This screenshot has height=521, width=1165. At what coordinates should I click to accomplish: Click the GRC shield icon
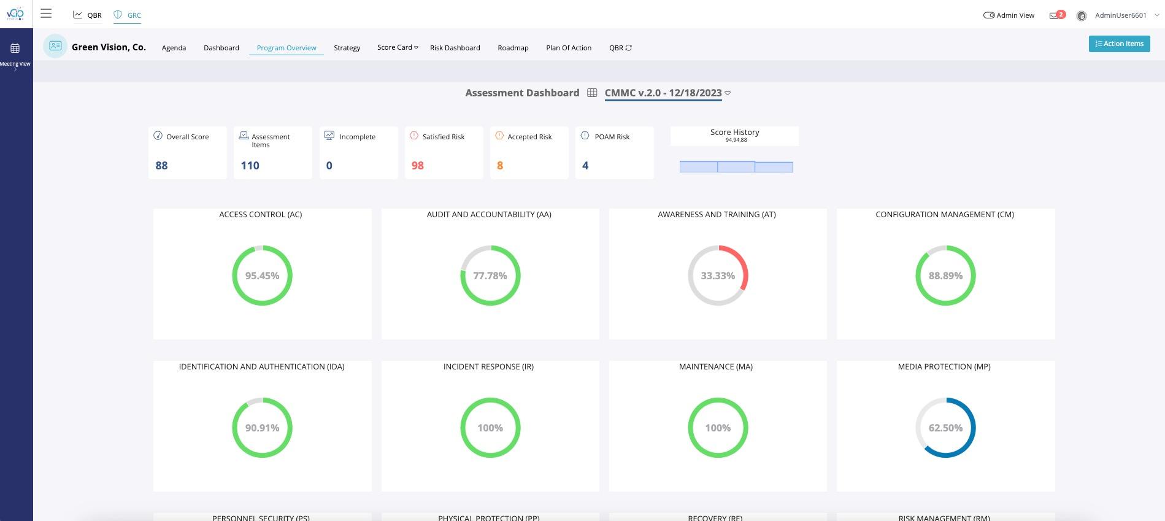pyautogui.click(x=118, y=14)
